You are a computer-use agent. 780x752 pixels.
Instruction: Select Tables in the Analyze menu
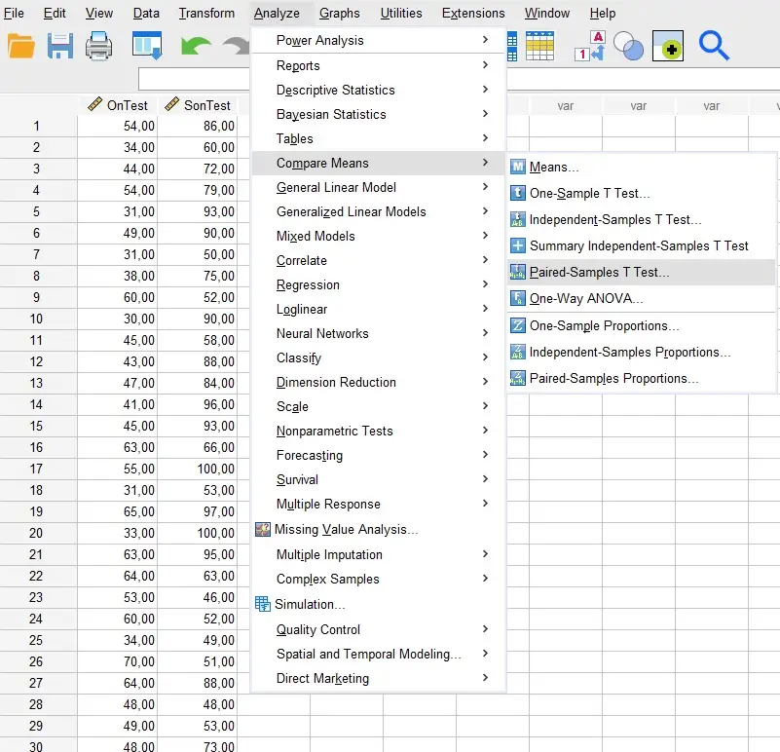379,138
